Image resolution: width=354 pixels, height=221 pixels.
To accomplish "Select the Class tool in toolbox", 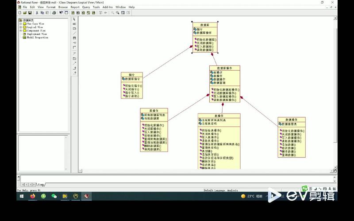I will click(74, 38).
